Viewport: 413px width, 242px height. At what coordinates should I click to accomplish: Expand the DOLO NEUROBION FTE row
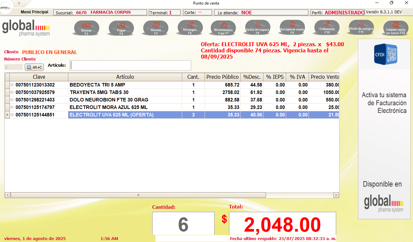click(x=12, y=100)
